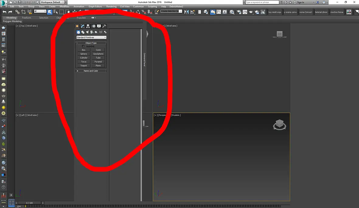Toggle the Spinner Snap icon
359x208 pixels.
pos(150,12)
